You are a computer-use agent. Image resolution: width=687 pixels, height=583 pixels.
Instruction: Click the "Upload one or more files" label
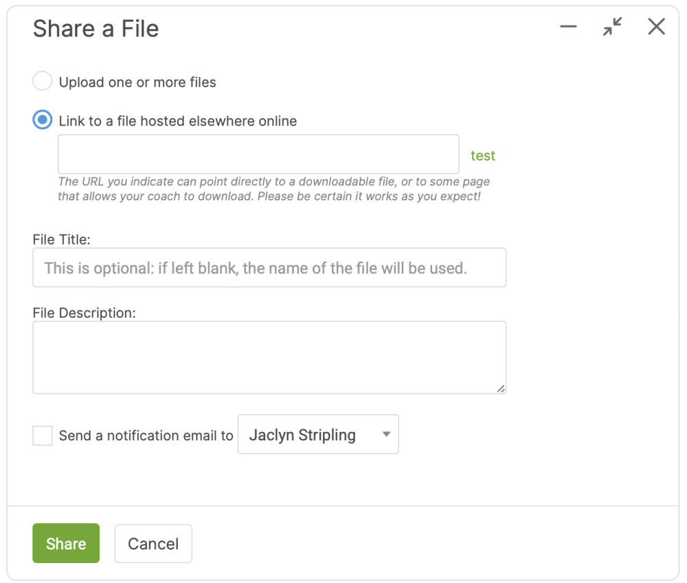pos(137,82)
